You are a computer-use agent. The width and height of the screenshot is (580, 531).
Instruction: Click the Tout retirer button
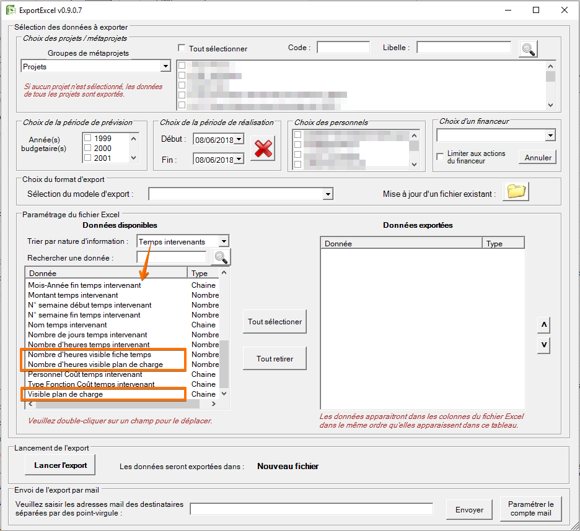tap(273, 358)
